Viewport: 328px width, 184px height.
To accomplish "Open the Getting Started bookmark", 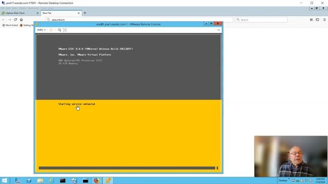I will (27, 25).
